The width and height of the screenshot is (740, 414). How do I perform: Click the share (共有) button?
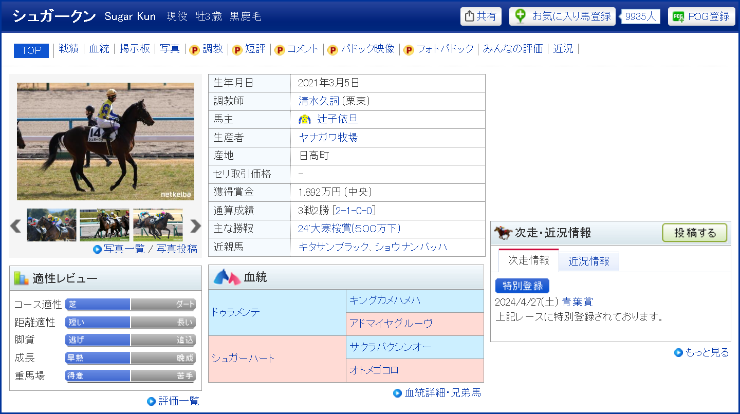click(x=481, y=16)
